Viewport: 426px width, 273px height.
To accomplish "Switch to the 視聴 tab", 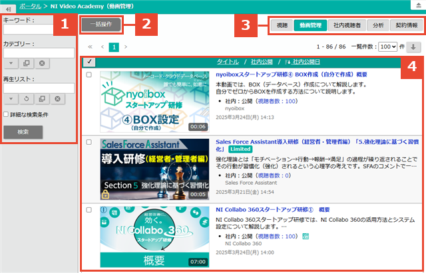I will [x=282, y=25].
